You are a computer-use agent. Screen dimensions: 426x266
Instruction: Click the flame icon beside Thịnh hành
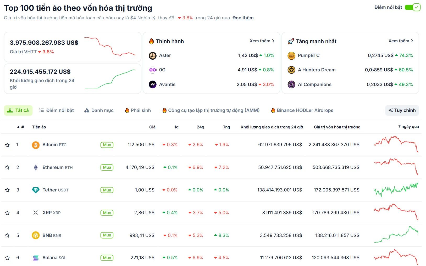pyautogui.click(x=152, y=41)
